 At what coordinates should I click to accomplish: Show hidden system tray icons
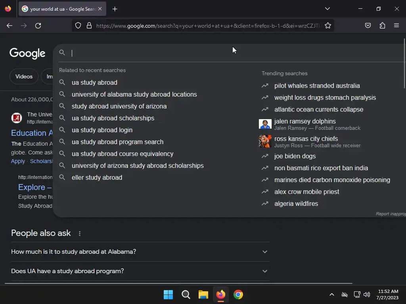coord(332,294)
